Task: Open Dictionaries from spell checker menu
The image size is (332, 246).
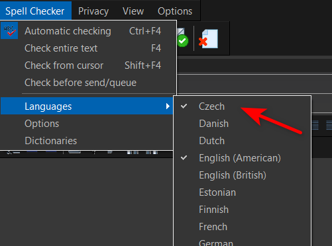Action: [x=87, y=141]
